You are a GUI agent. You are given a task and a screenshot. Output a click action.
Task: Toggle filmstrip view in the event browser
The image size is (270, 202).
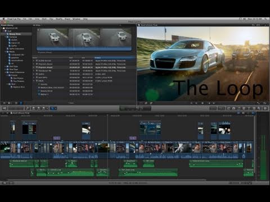[16, 103]
